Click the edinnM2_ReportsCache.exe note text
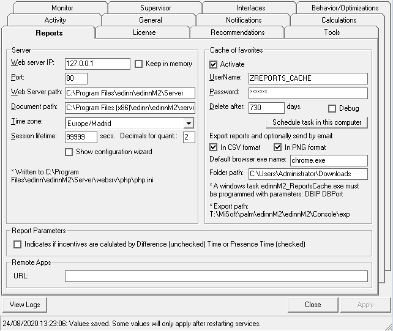The width and height of the screenshot is (393, 331). pyautogui.click(x=284, y=190)
